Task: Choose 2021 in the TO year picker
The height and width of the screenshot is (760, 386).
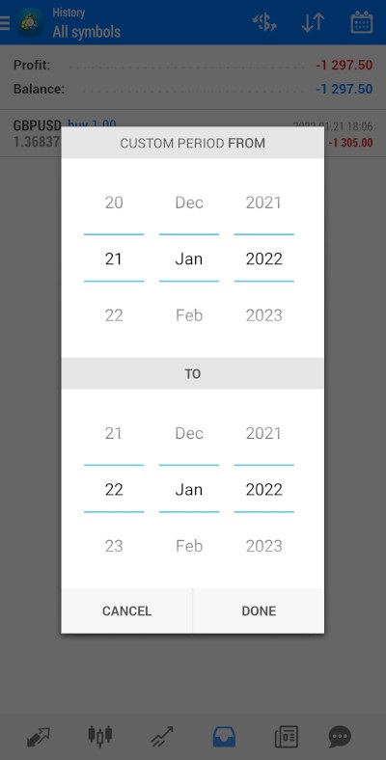Action: (263, 433)
